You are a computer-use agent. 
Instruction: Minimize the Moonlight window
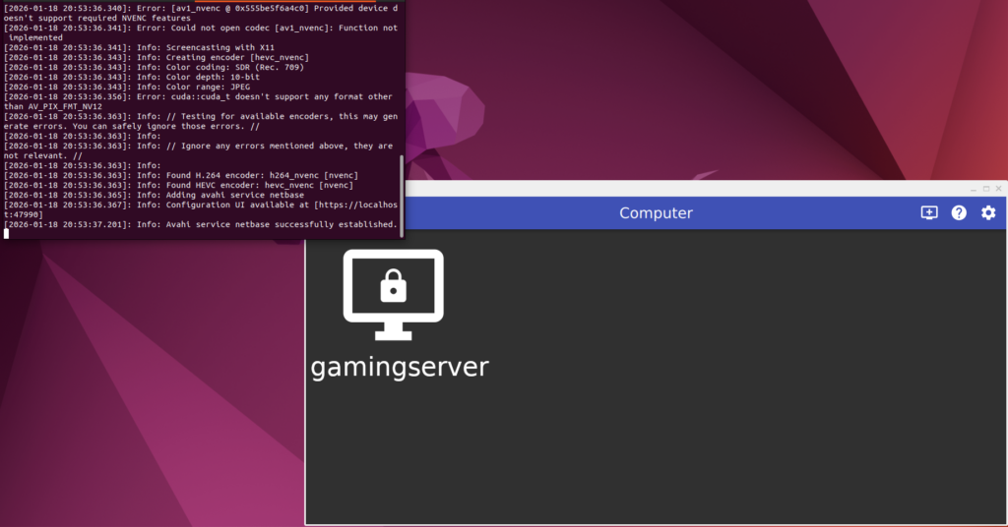click(974, 189)
